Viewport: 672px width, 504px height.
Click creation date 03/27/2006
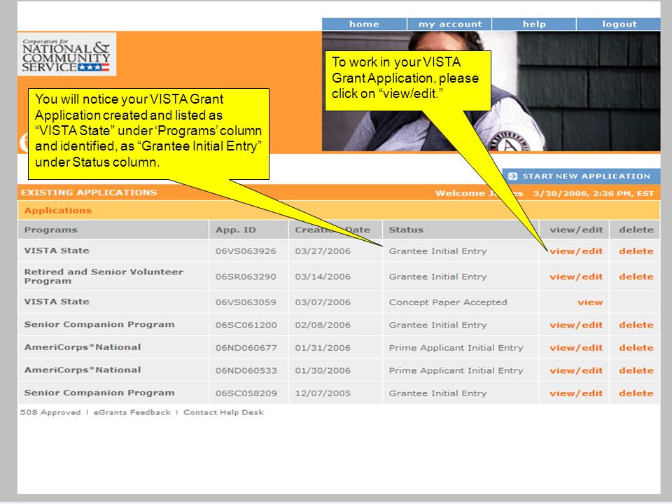coord(323,251)
